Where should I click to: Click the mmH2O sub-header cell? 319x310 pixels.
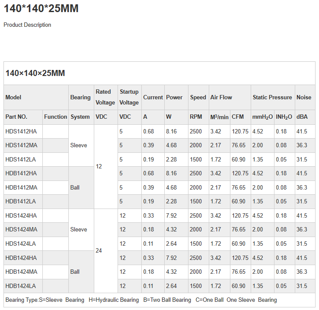click(x=262, y=117)
